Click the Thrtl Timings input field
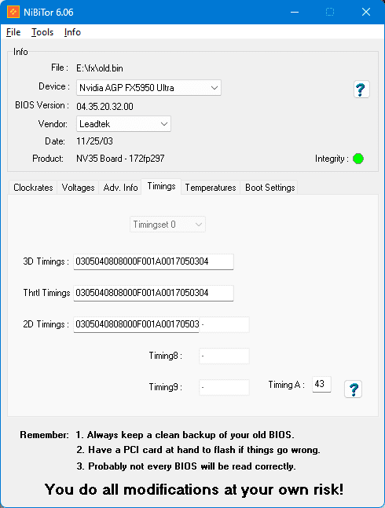 tap(154, 293)
